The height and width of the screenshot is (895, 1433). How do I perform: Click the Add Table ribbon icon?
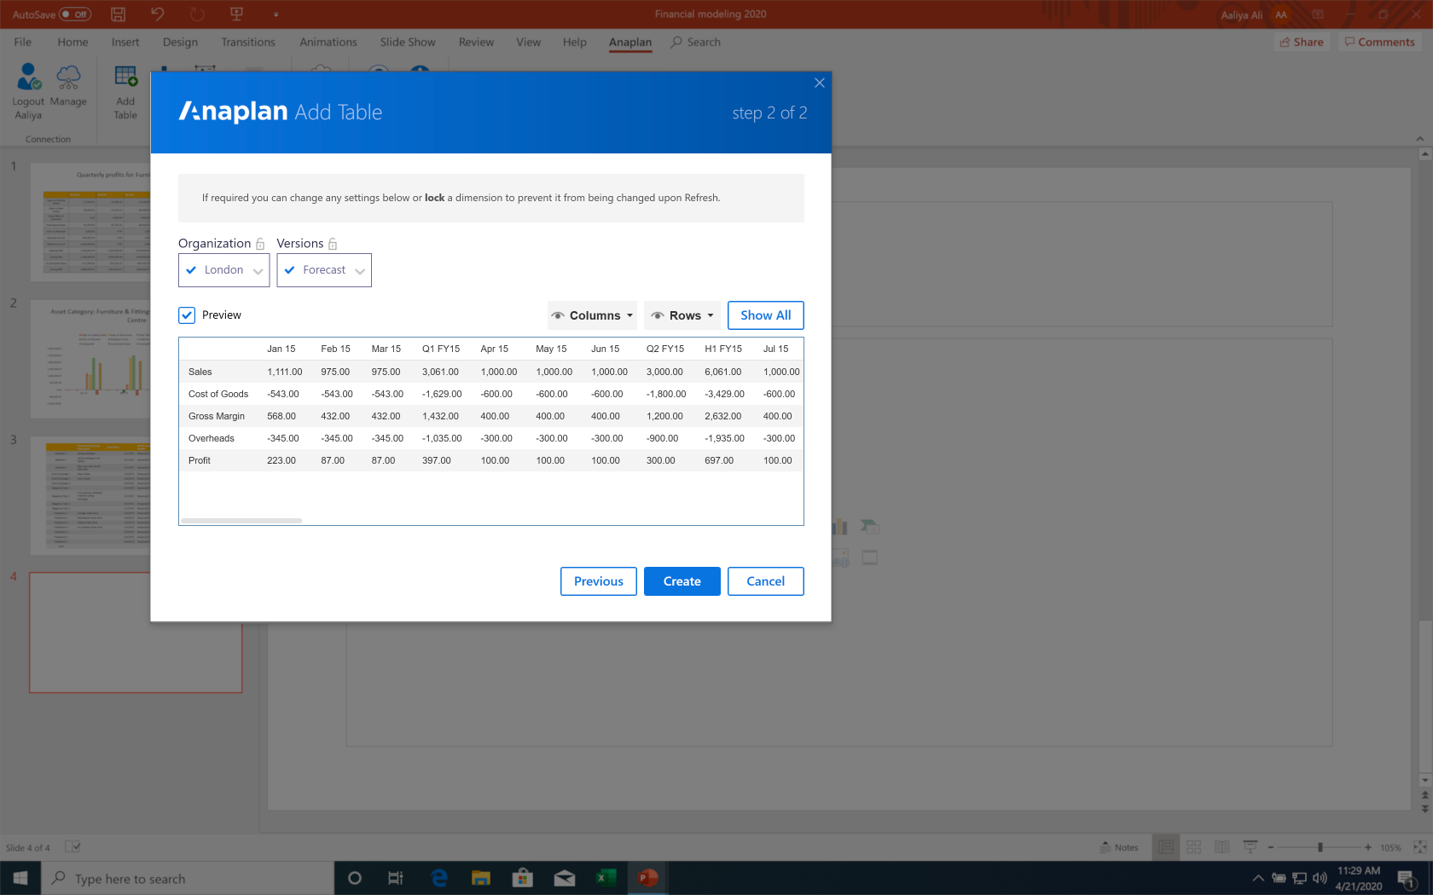click(x=125, y=77)
